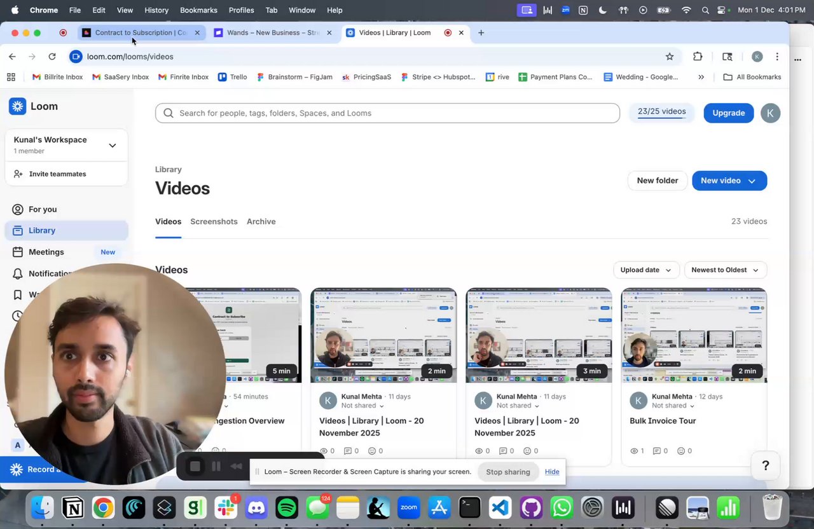Click the Loom logo in sidebar
The image size is (814, 529).
click(18, 106)
